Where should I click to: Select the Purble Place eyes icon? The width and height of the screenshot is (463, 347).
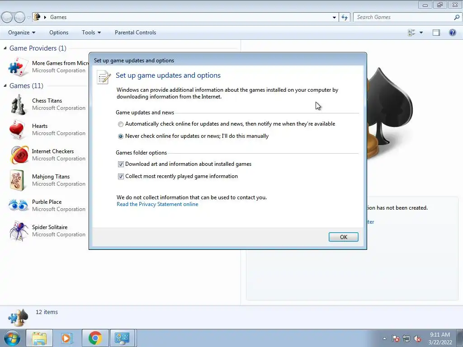18,205
